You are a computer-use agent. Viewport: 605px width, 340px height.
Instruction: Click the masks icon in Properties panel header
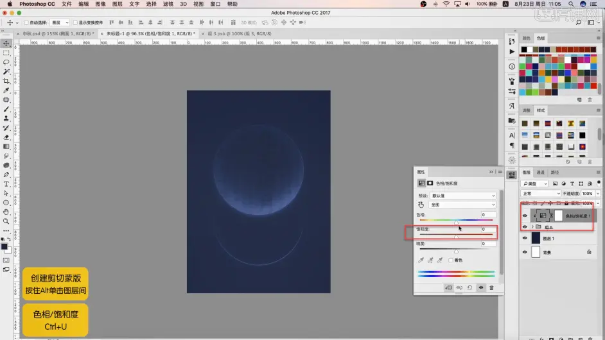click(430, 183)
